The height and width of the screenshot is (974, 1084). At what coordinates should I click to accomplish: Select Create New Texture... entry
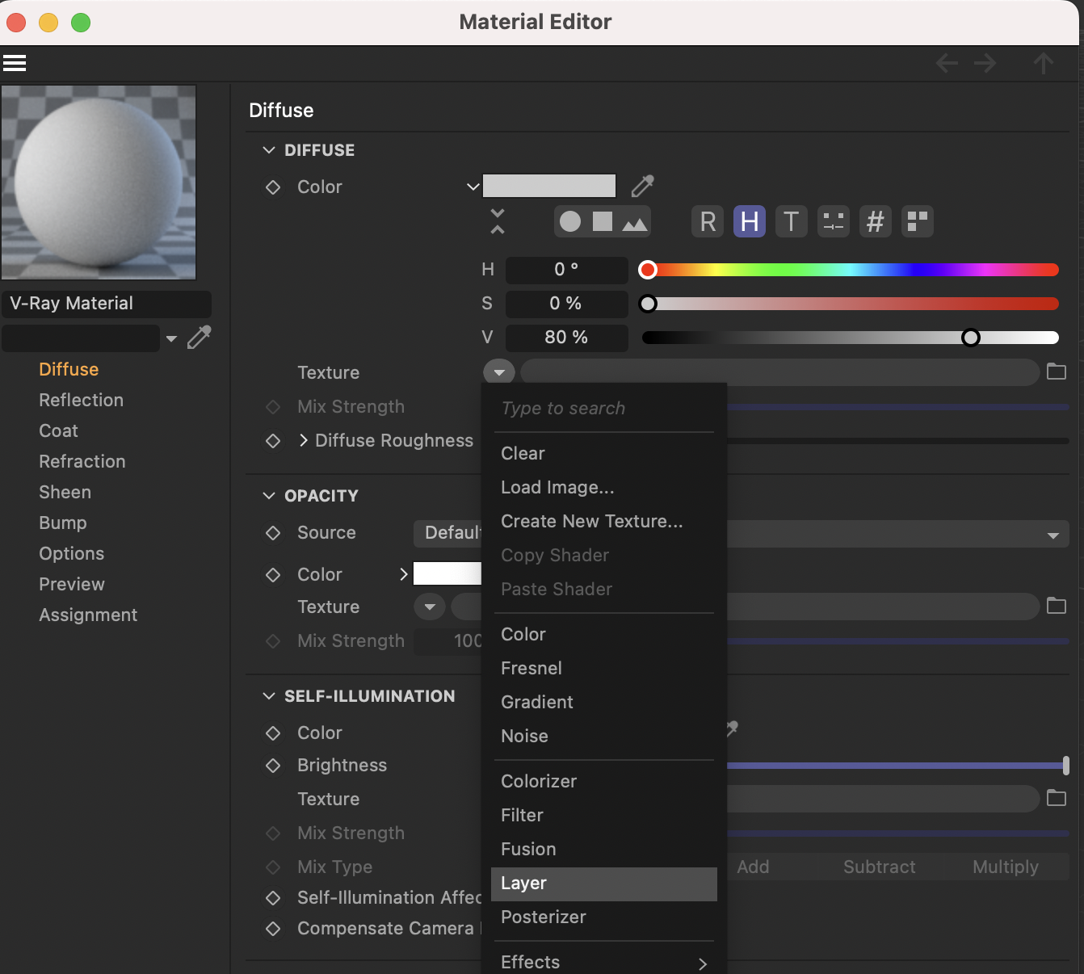click(604, 522)
